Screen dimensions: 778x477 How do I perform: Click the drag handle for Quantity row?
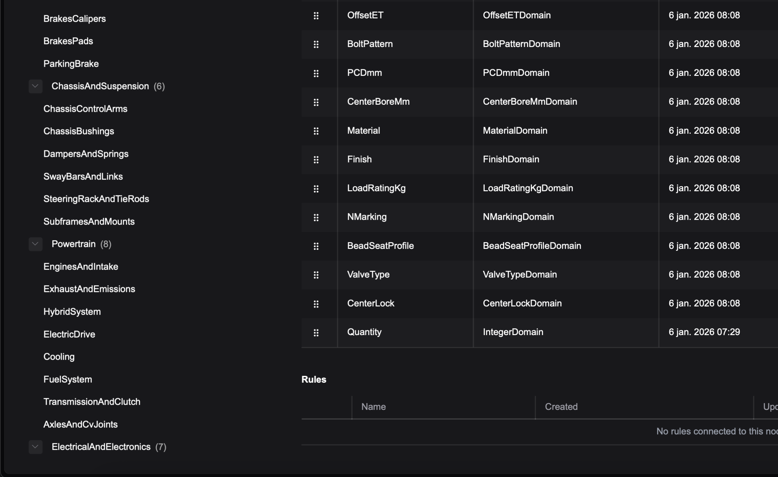tap(316, 332)
